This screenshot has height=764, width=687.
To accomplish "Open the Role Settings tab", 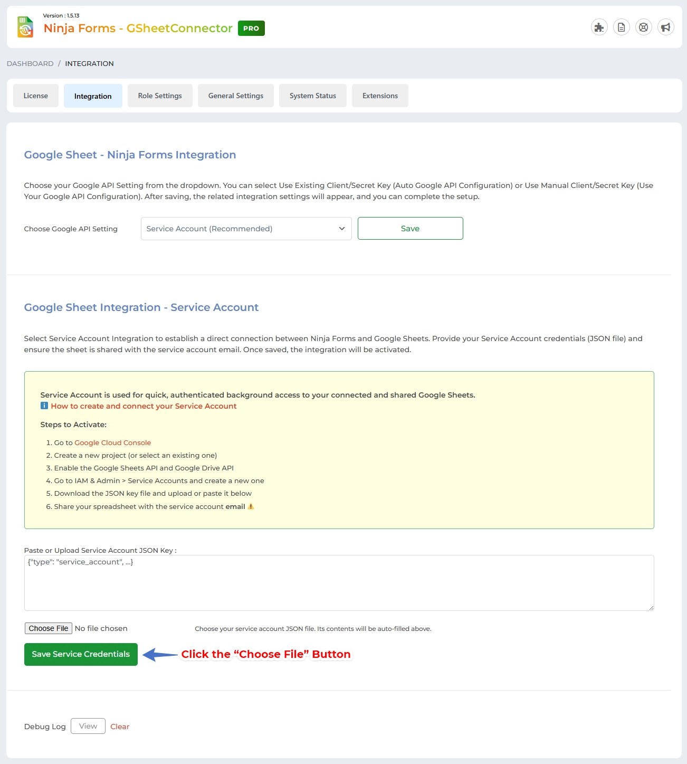I will point(160,96).
